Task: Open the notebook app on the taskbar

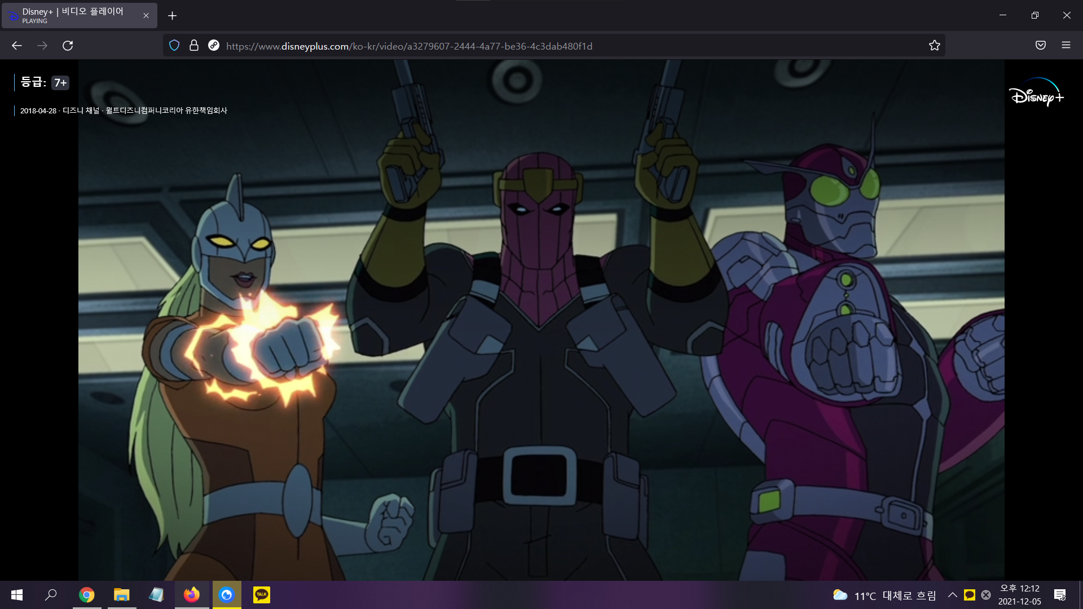Action: click(156, 595)
